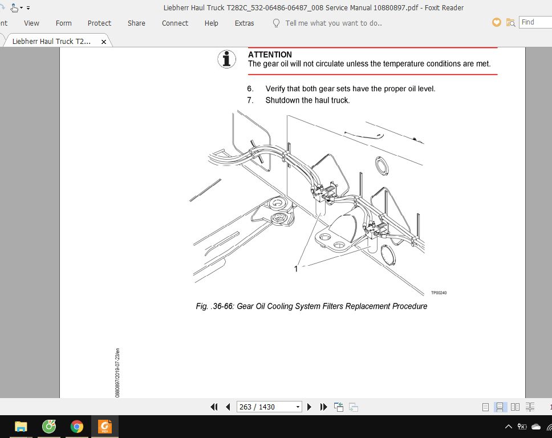552x438 pixels.
Task: Go to the next page
Action: (x=310, y=407)
